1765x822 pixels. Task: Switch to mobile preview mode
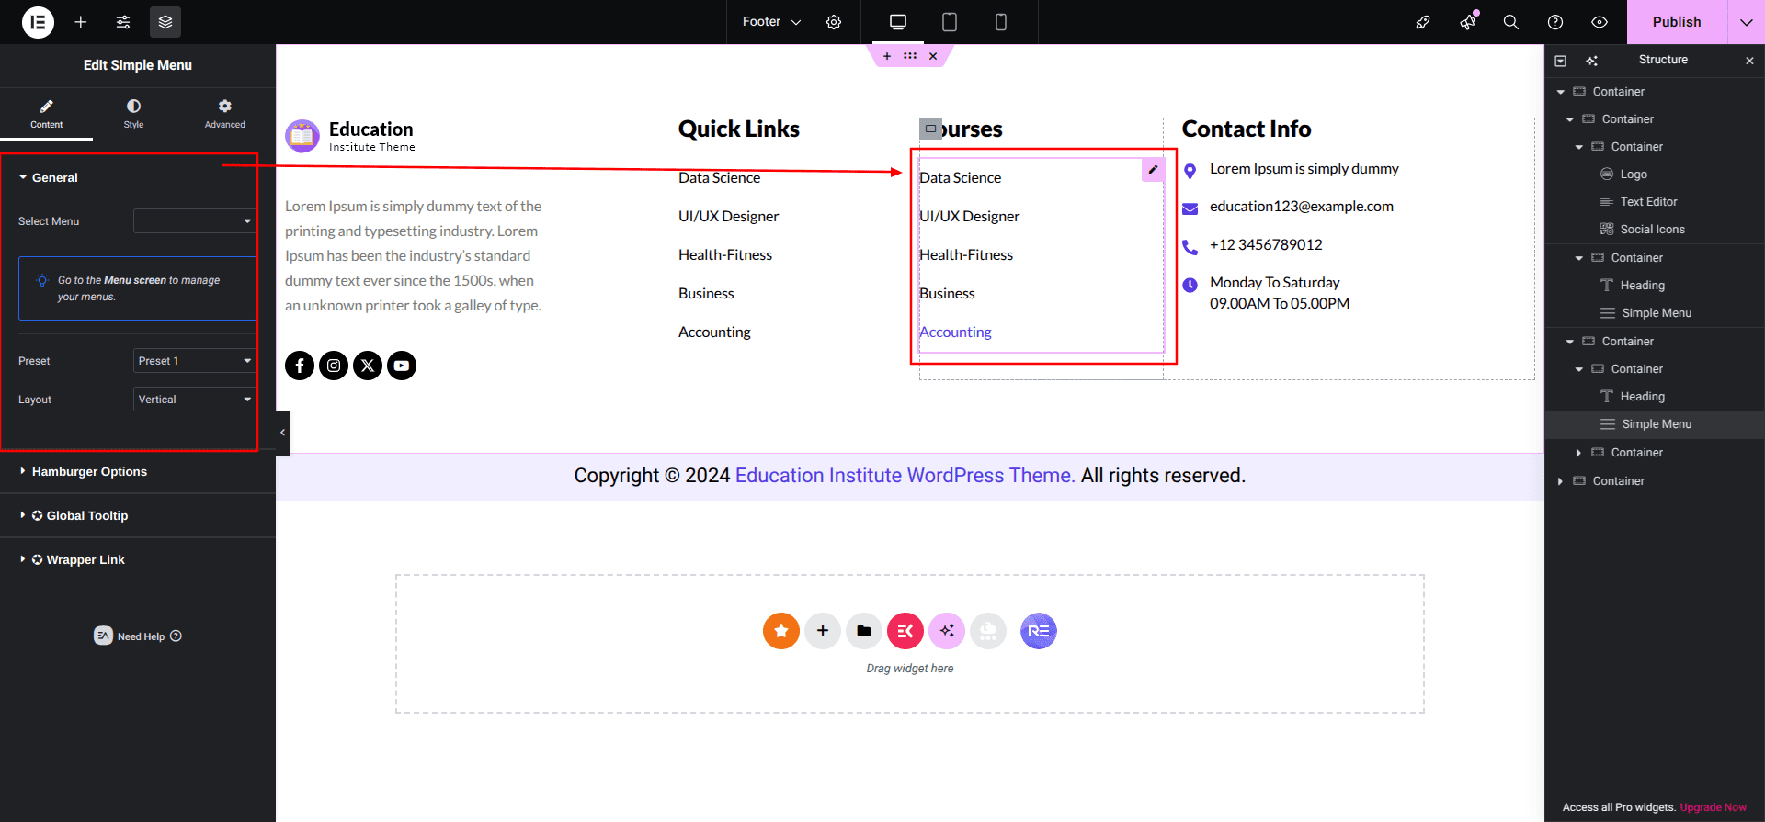1001,22
